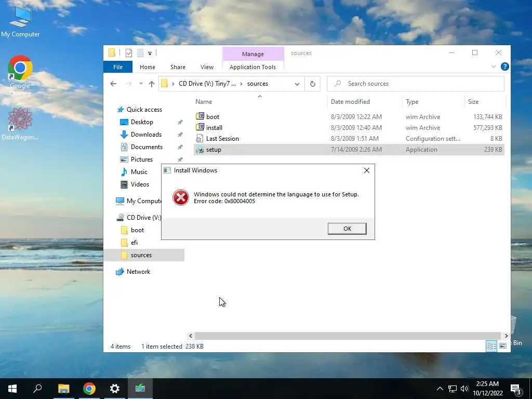Go back using the back arrow
532x399 pixels.
(x=113, y=84)
